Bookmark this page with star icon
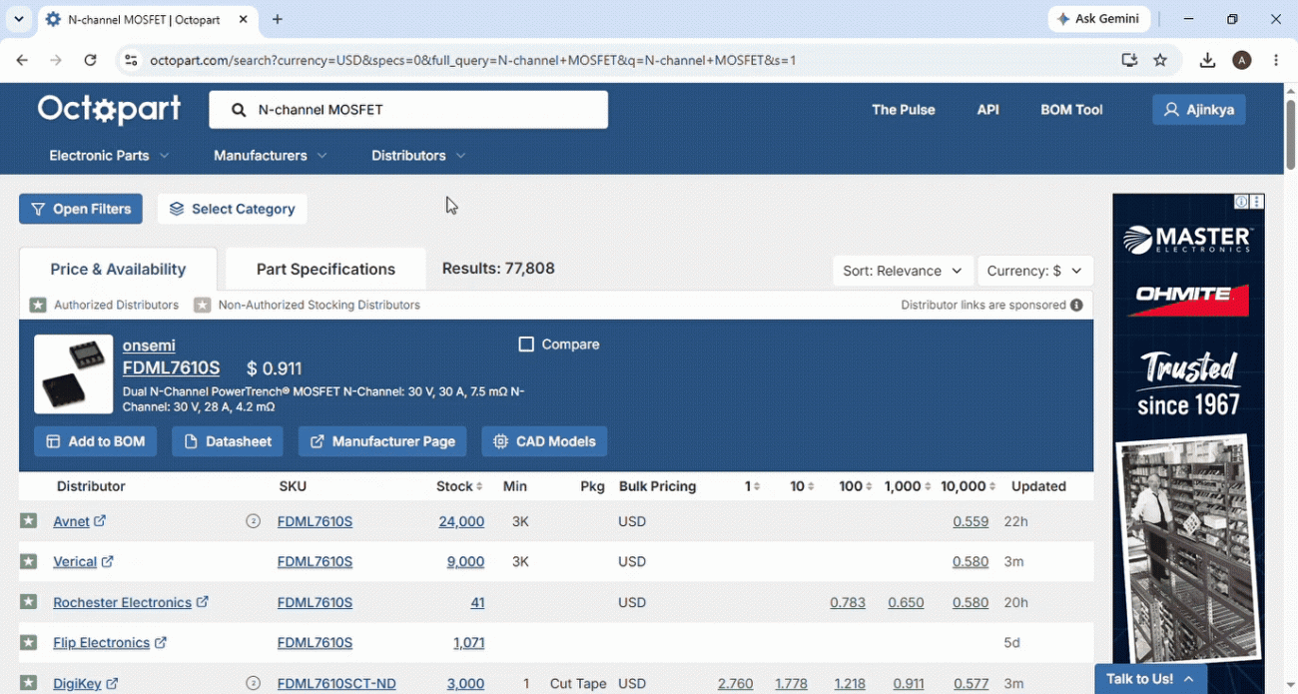Viewport: 1298px width, 694px height. [1160, 60]
